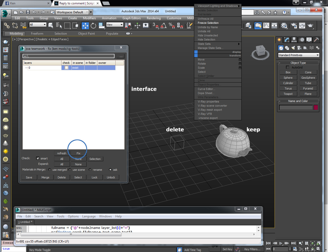Select the 'use merged' radio button
The height and width of the screenshot is (252, 328).
pos(49,170)
